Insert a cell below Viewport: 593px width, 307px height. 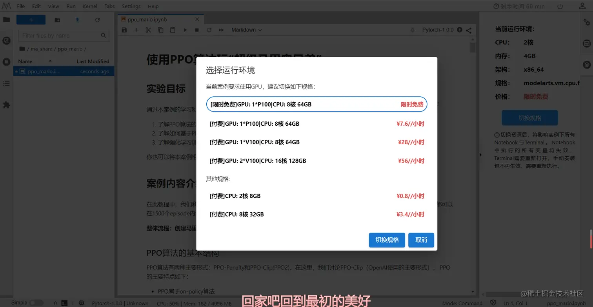[x=136, y=30]
